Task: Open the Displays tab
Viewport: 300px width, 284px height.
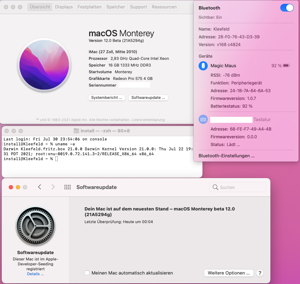Action: [x=64, y=7]
